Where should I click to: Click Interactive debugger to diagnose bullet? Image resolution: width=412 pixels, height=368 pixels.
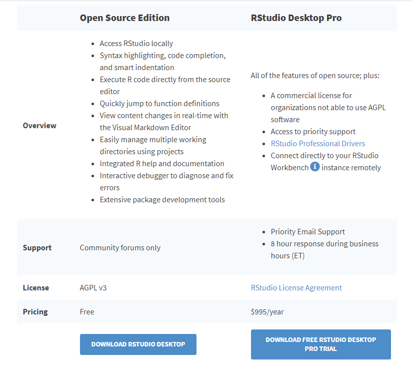click(x=166, y=182)
